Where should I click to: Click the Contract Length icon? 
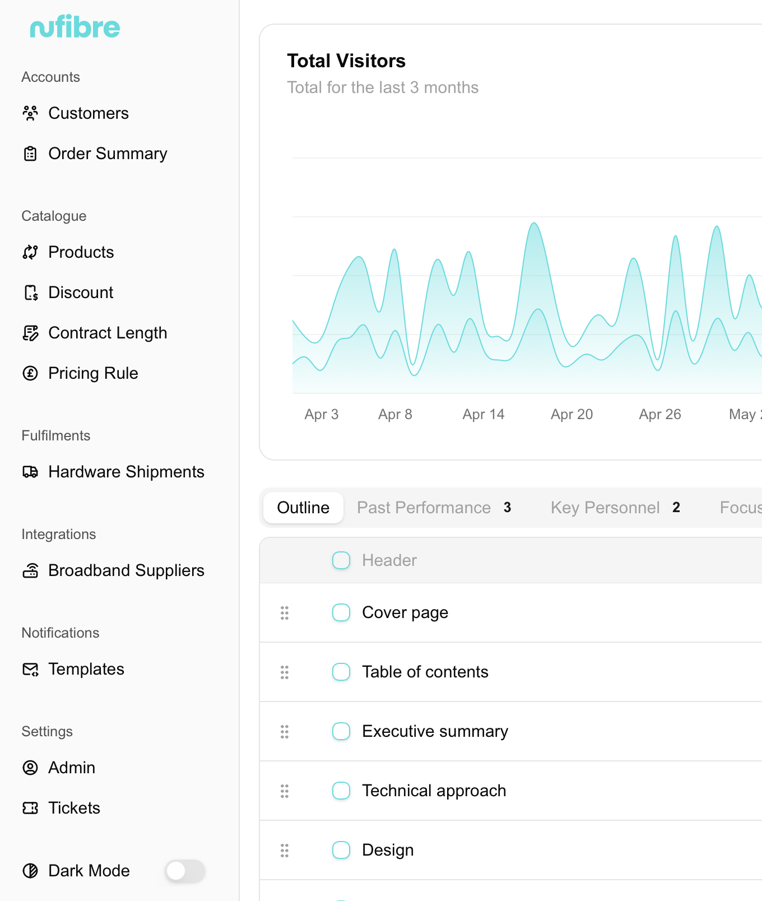point(30,333)
